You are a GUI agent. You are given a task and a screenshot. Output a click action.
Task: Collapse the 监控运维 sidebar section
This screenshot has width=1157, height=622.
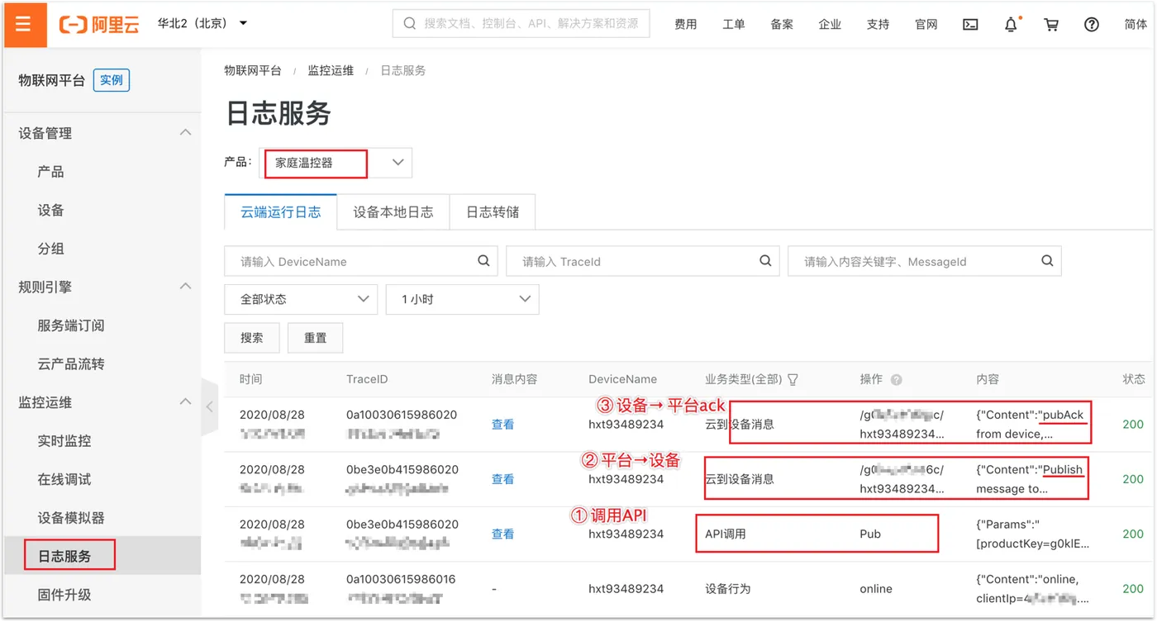186,402
